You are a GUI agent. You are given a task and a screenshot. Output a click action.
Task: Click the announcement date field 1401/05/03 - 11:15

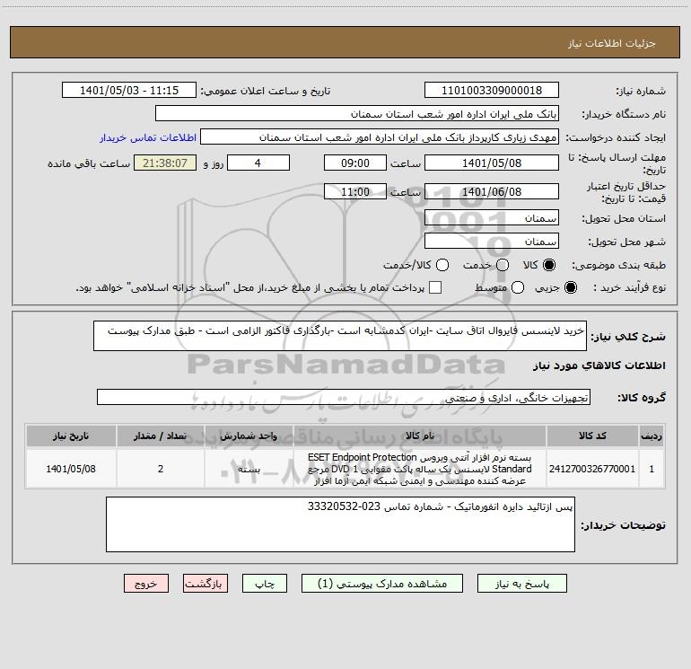coord(129,91)
